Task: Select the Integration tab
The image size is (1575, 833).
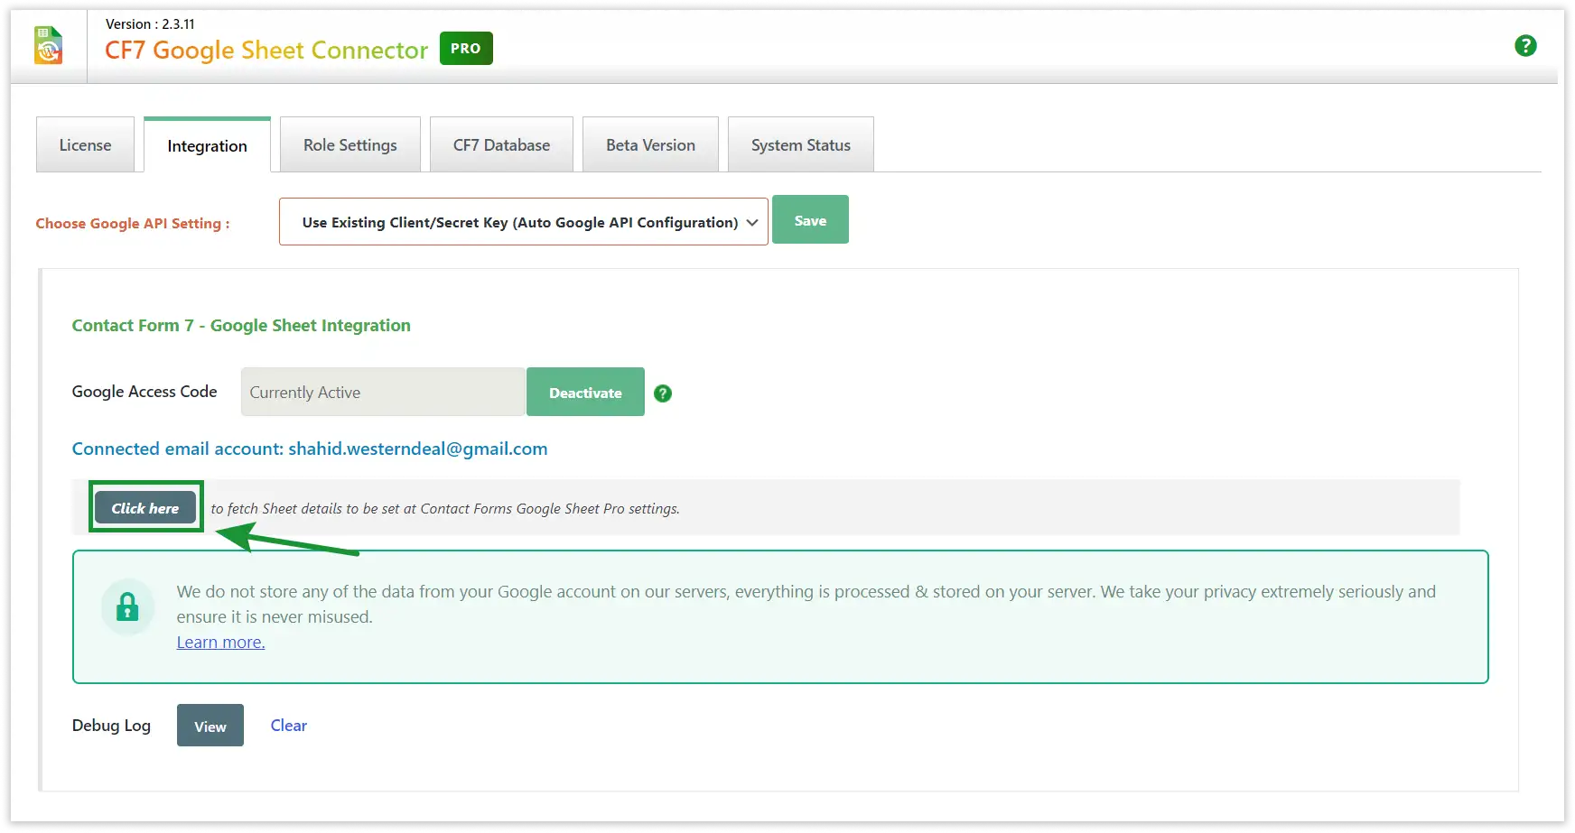Action: [207, 146]
